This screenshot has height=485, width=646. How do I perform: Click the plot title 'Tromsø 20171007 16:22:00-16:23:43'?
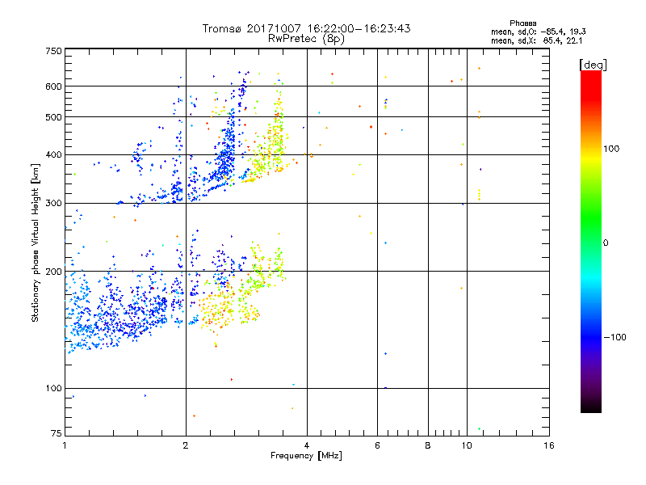tap(306, 28)
